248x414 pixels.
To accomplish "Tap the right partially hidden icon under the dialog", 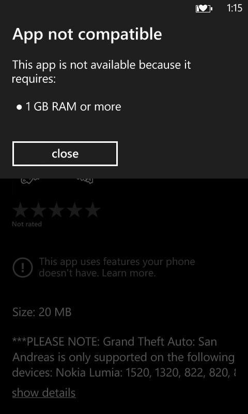I will [x=85, y=181].
